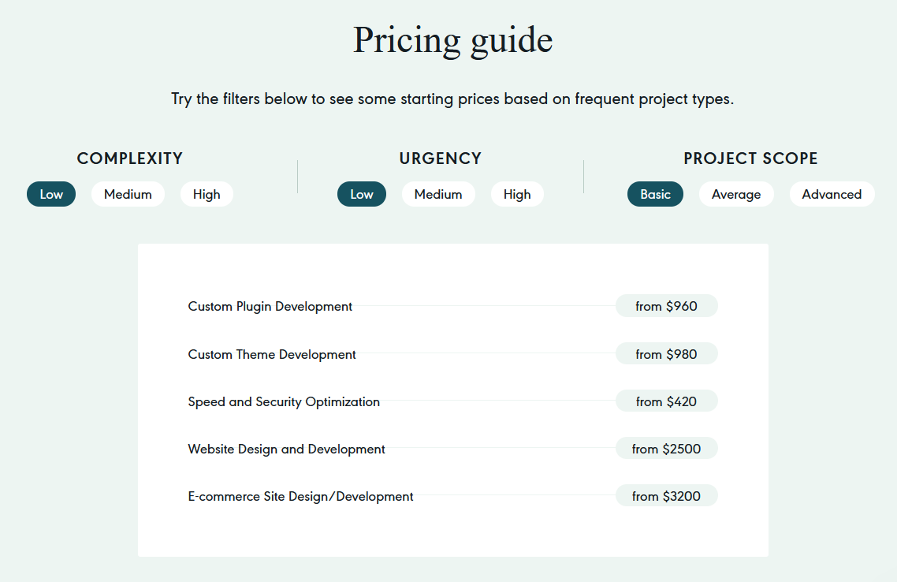This screenshot has height=582, width=897.
Task: Open Custom Theme Development details
Action: tap(271, 354)
